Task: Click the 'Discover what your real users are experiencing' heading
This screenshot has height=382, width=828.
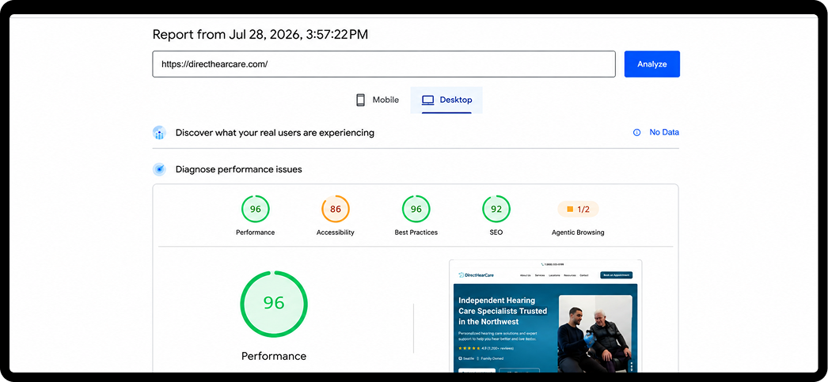Action: [275, 133]
